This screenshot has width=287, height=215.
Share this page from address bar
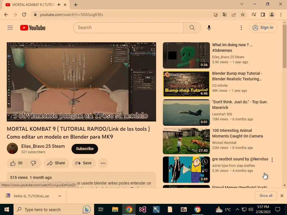[x=234, y=15]
